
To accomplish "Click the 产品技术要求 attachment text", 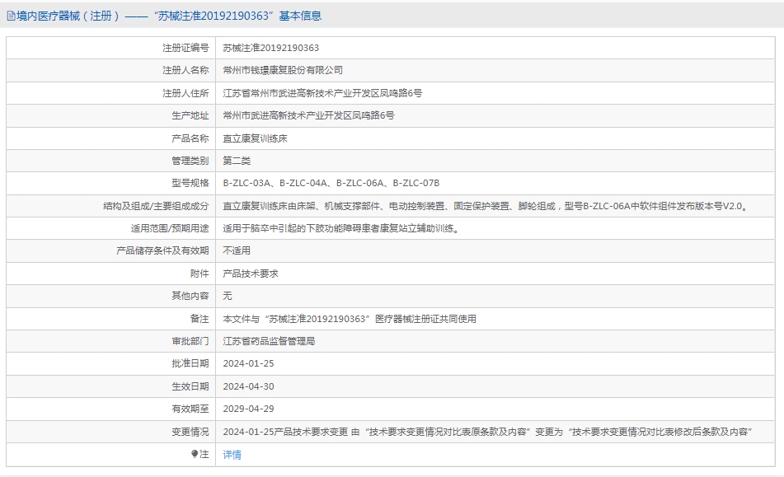I will 251,274.
